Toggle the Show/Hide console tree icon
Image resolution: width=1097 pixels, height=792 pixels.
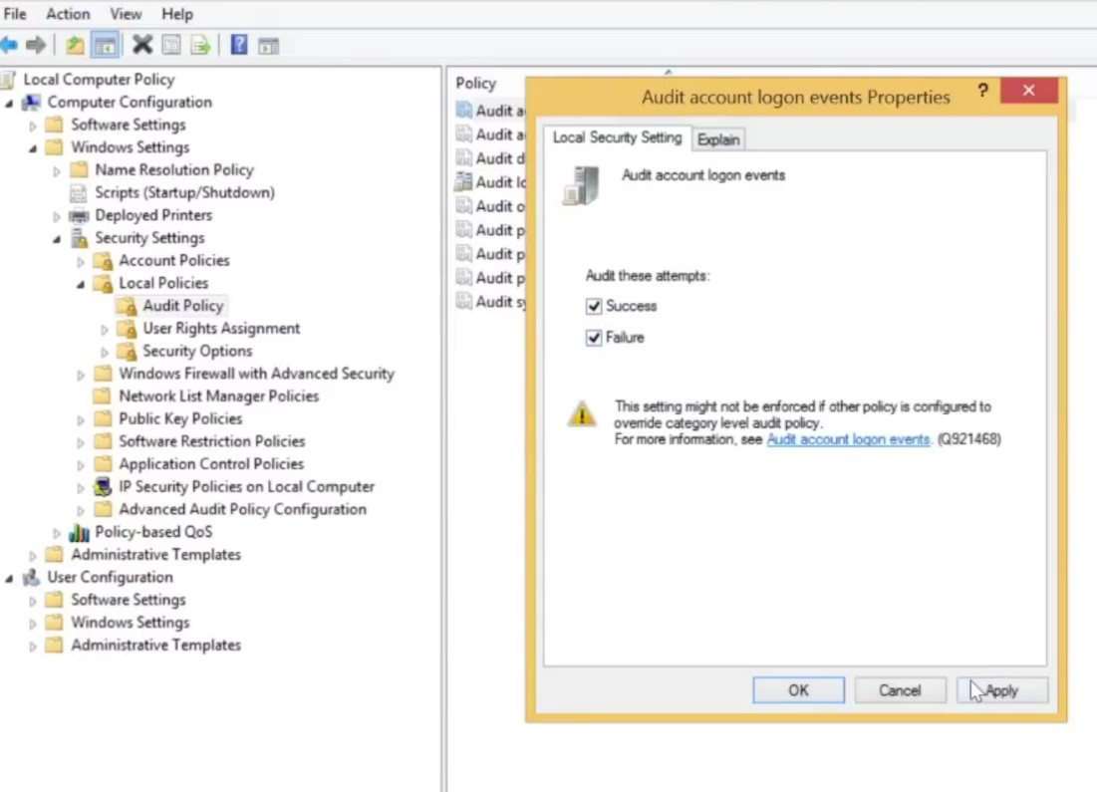click(x=105, y=46)
